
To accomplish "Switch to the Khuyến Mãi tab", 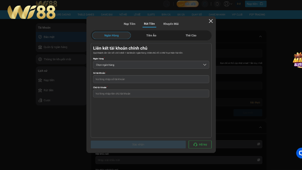I will pyautogui.click(x=171, y=24).
